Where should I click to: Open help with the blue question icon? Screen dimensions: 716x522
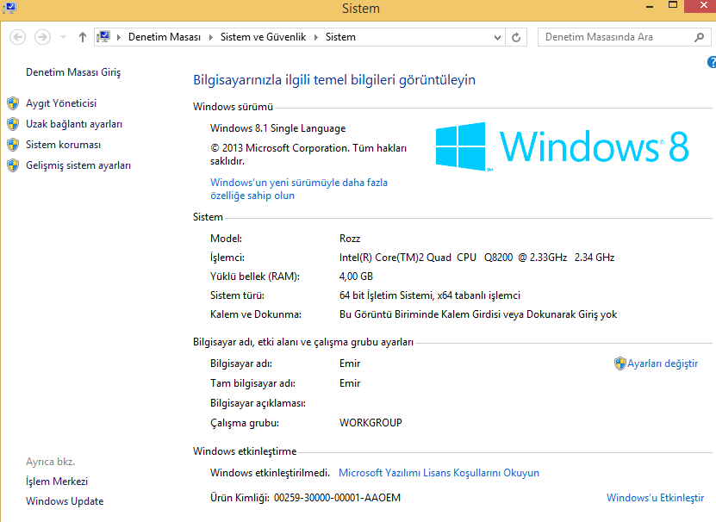712,62
